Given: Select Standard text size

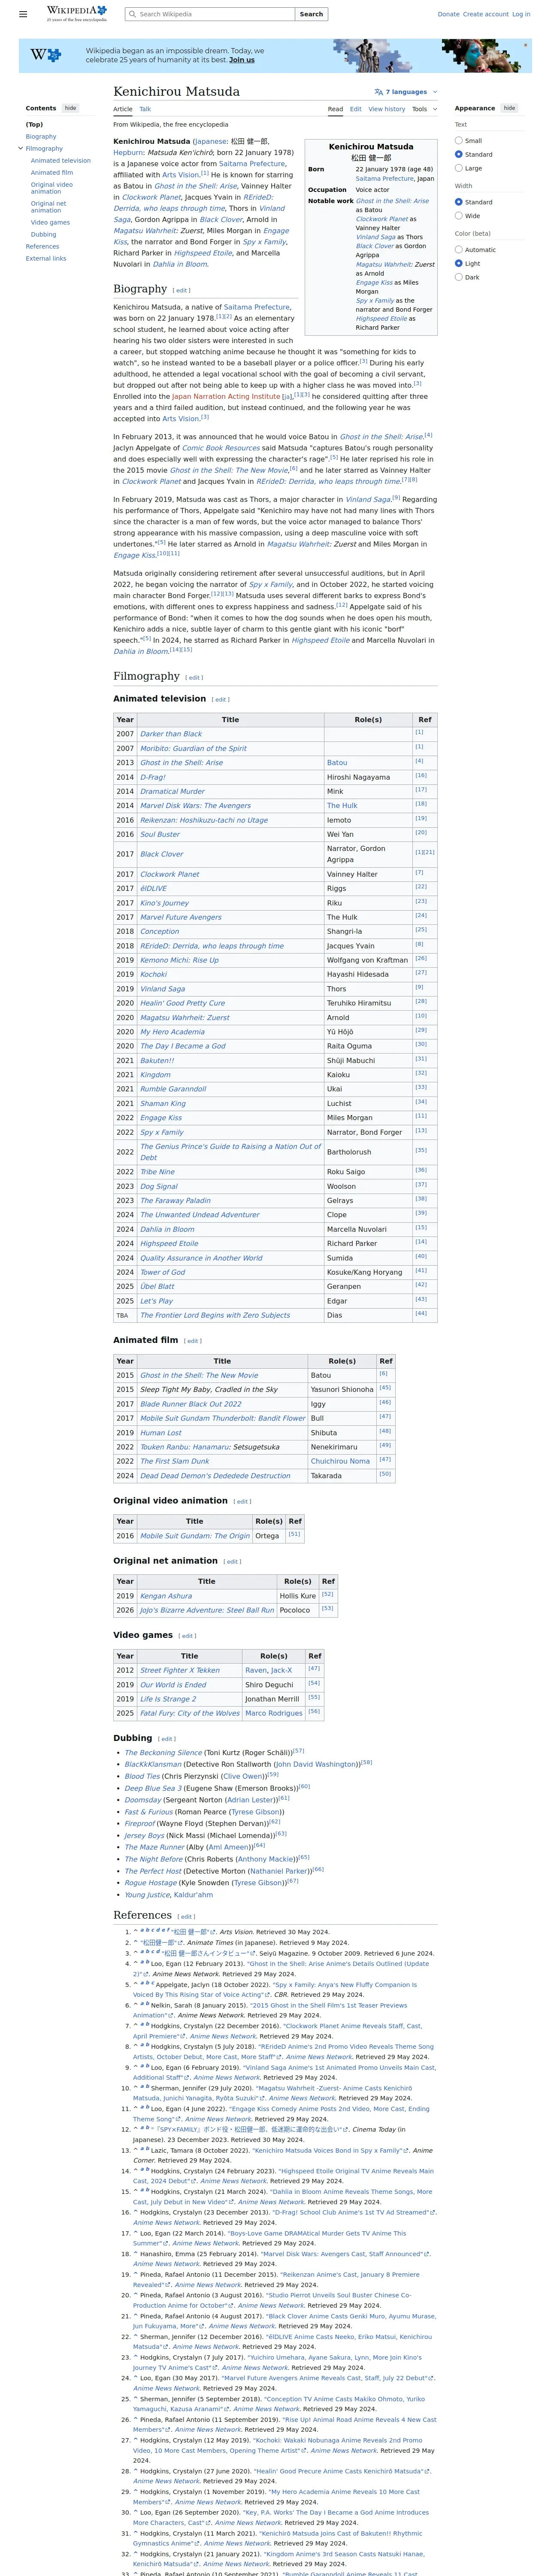Looking at the screenshot, I should [459, 154].
